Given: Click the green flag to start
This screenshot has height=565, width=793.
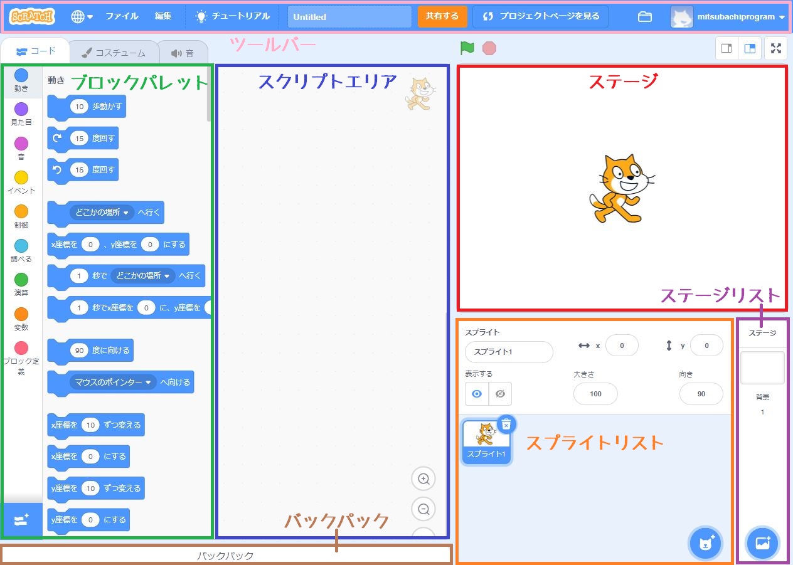Looking at the screenshot, I should tap(467, 48).
